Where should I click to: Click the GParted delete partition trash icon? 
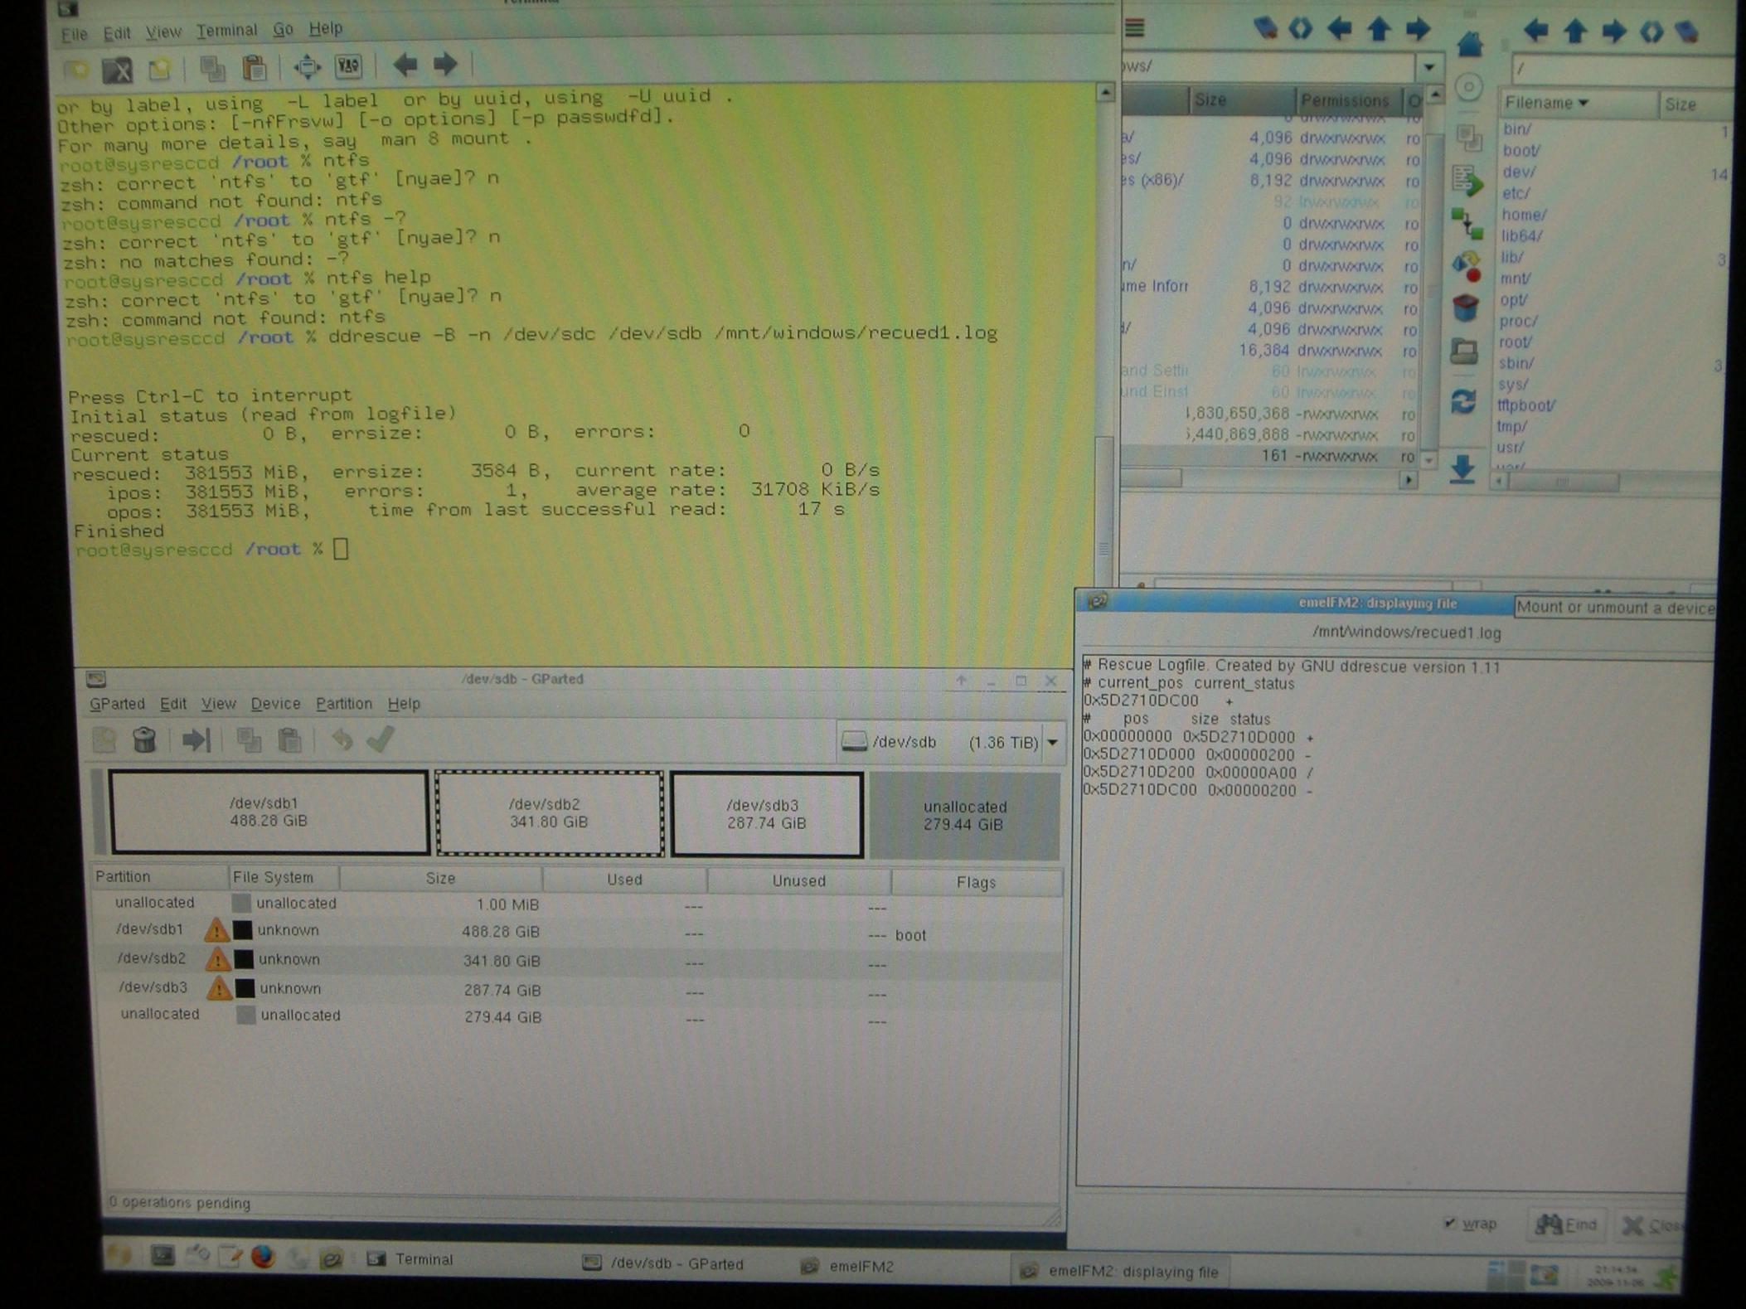(x=144, y=739)
